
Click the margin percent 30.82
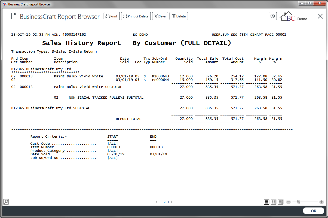[x=277, y=80]
